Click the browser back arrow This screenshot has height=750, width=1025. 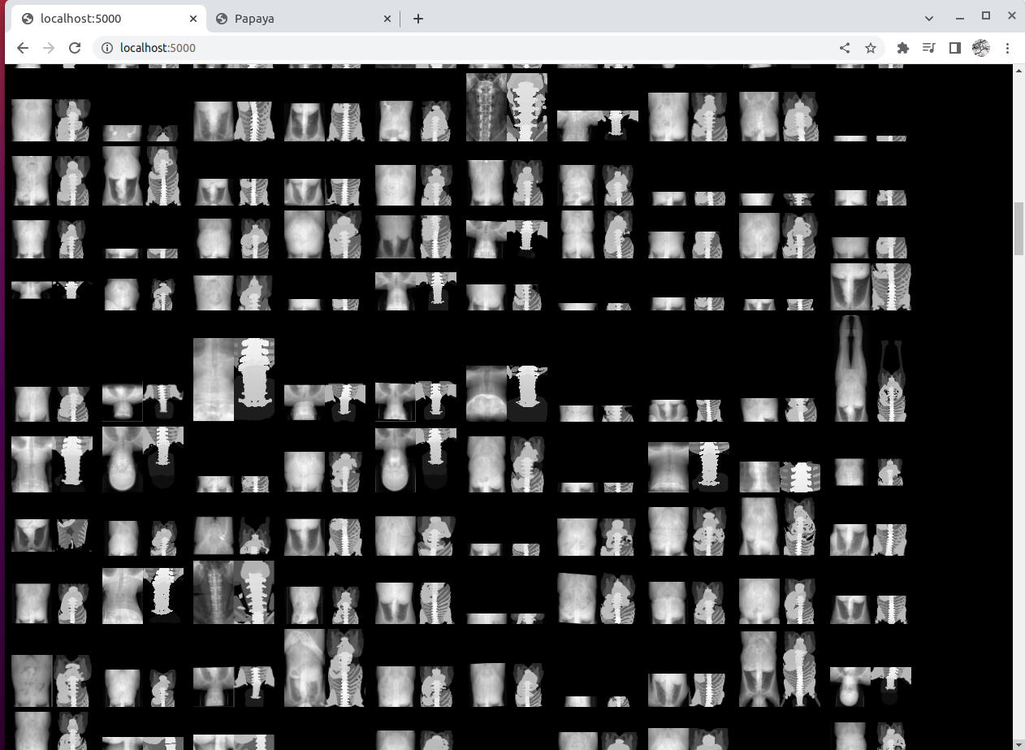23,48
